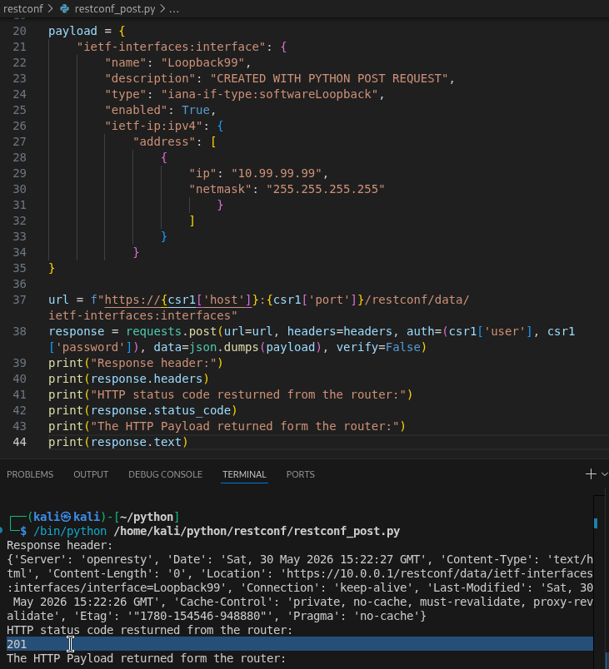Click the restconf_post.py path in terminal
Image resolution: width=609 pixels, height=669 pixels.
[x=257, y=531]
